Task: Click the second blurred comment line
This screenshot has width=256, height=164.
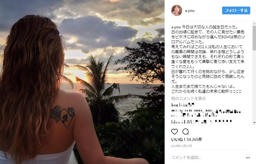Action: click(x=206, y=113)
